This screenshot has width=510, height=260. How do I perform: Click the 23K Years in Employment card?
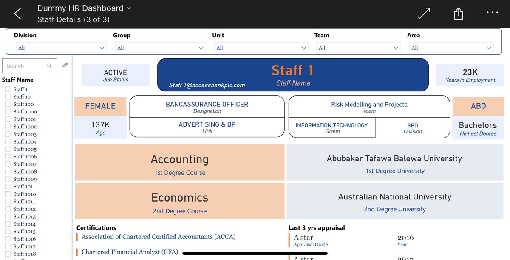(470, 75)
